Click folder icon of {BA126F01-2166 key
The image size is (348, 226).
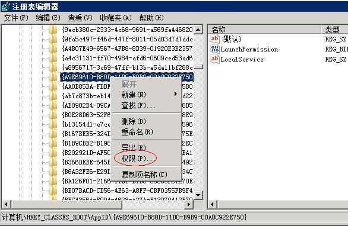(x=53, y=181)
